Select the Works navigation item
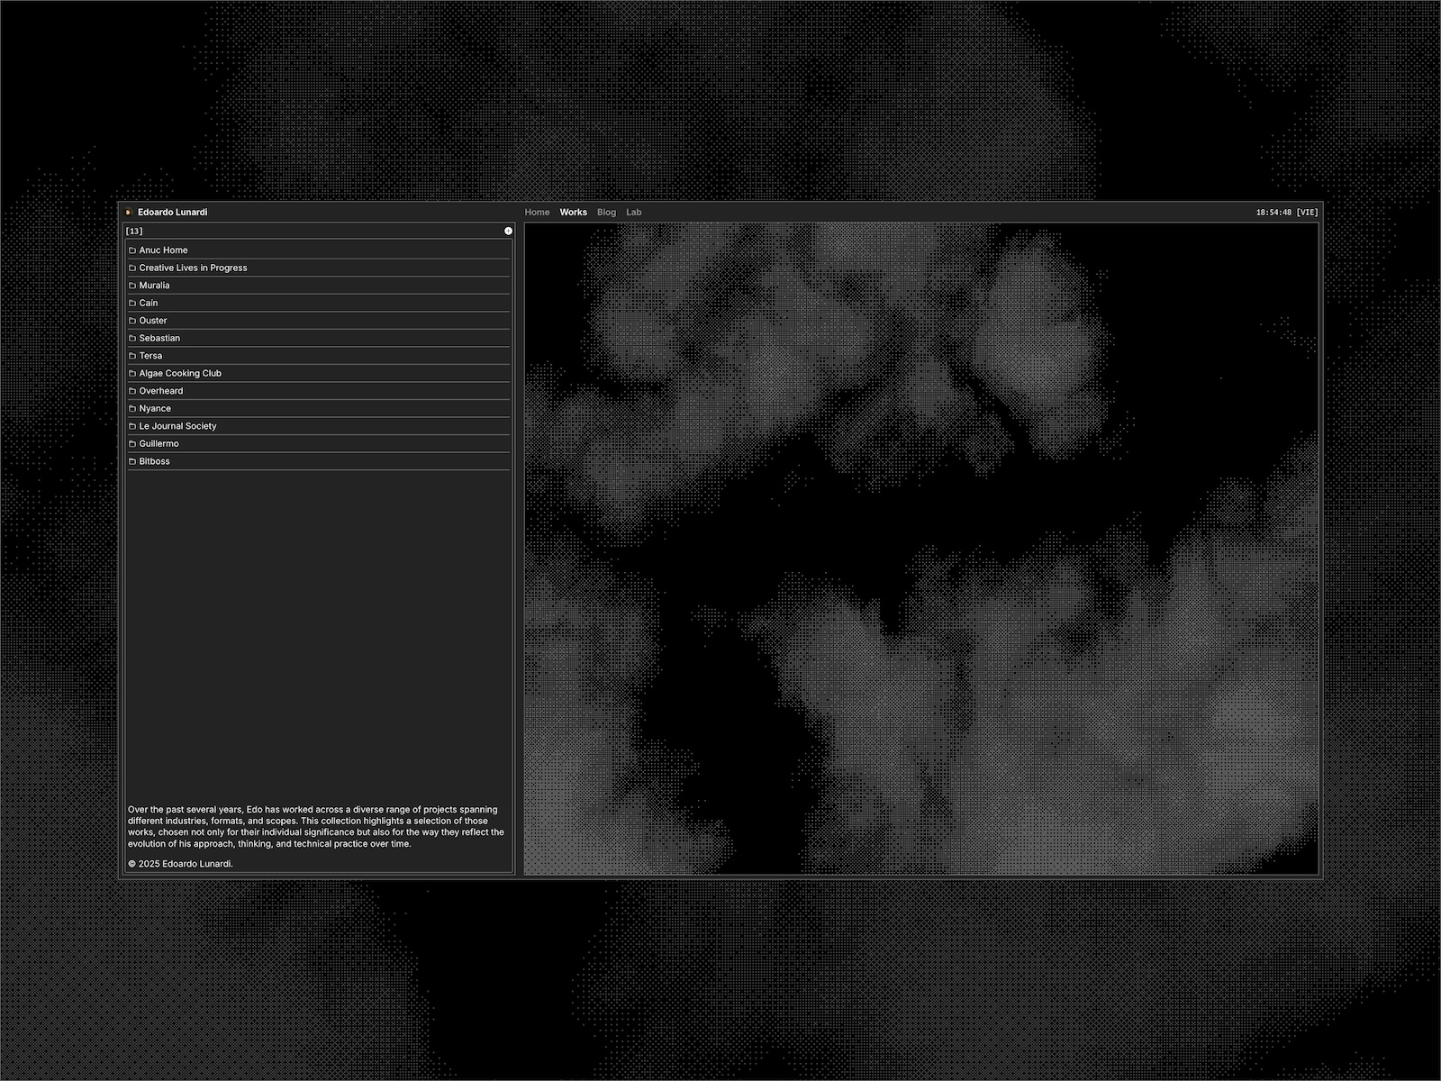Screen dimensions: 1441x1081 point(573,213)
